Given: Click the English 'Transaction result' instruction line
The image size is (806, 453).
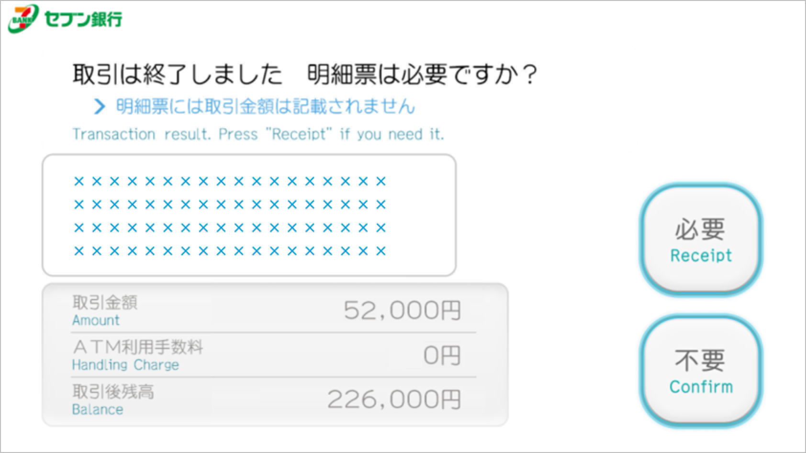Looking at the screenshot, I should (x=258, y=134).
